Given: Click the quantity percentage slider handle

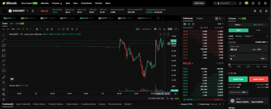Looking at the screenshot, I should tap(229, 65).
